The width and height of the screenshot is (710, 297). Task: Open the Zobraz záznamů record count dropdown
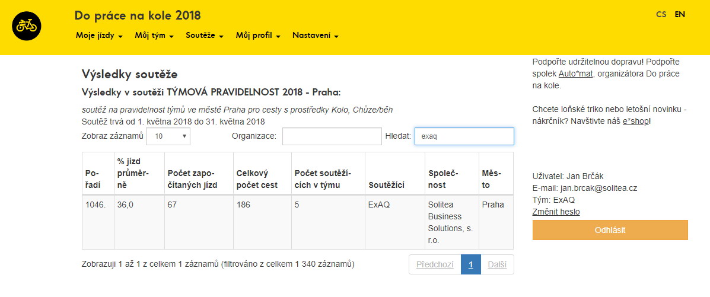tap(168, 136)
